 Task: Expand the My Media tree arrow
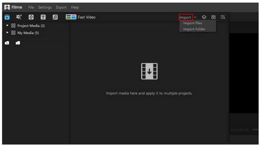tap(7, 33)
